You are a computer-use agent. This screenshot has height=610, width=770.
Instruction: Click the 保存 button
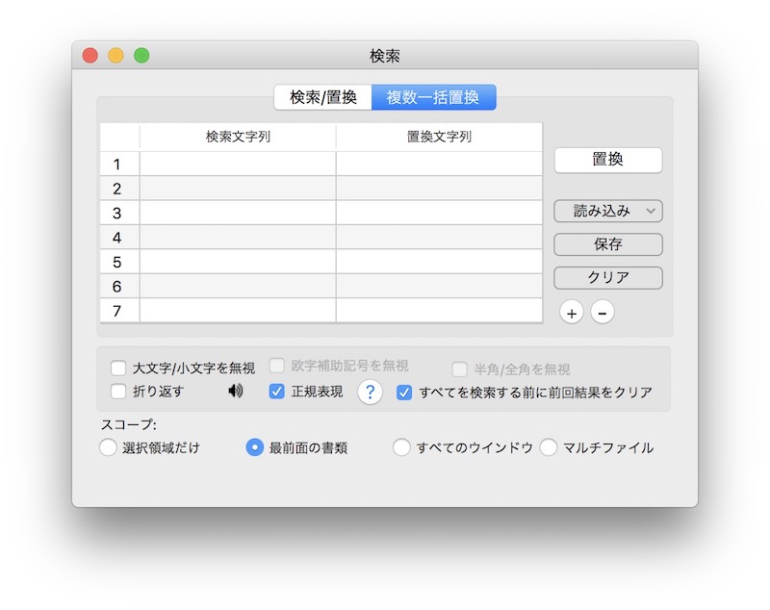click(x=608, y=244)
